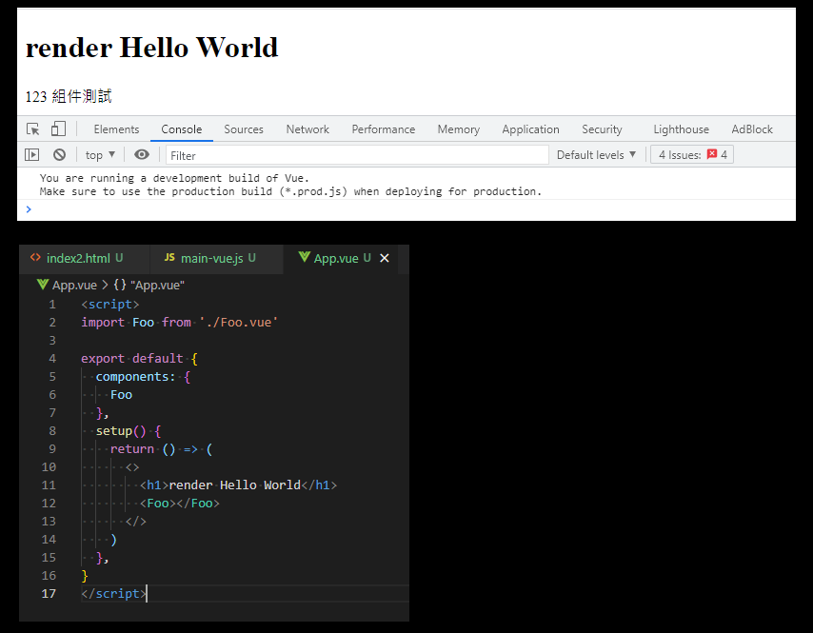Switch to the Sources tab
813x633 pixels.
click(244, 129)
